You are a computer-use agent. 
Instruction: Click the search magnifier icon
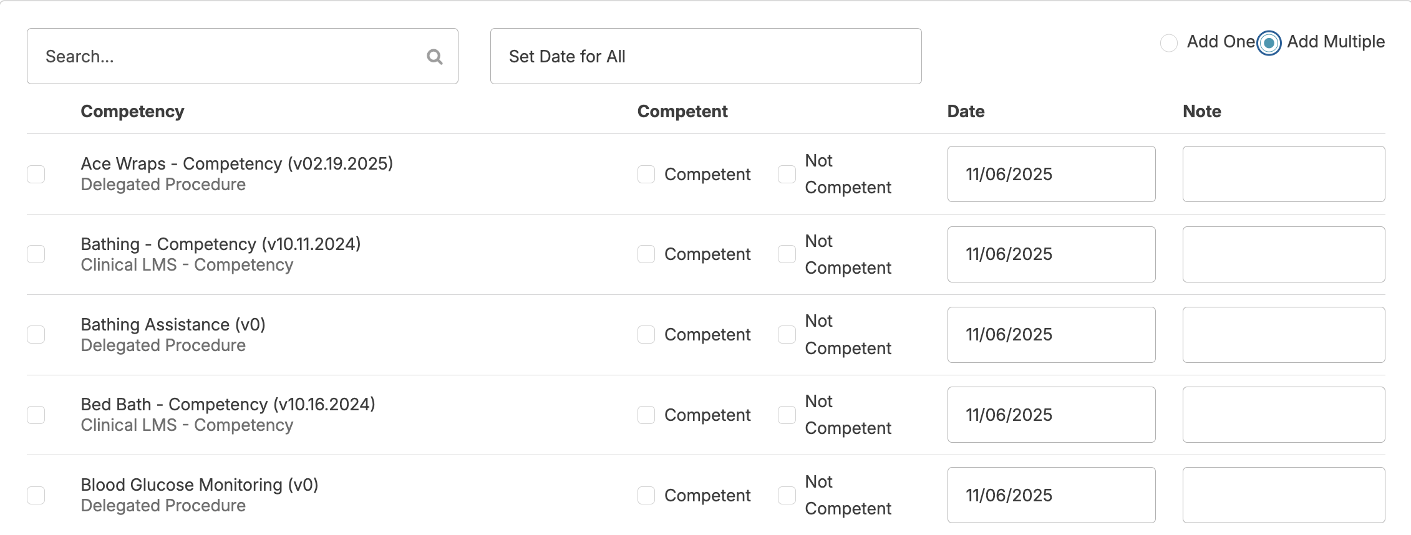[434, 57]
